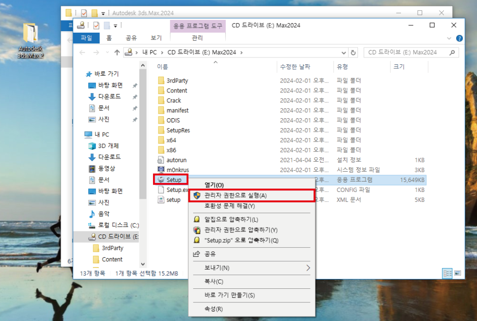This screenshot has width=477, height=321.
Task: Choose 복사(C) in the context menu
Action: (252, 281)
